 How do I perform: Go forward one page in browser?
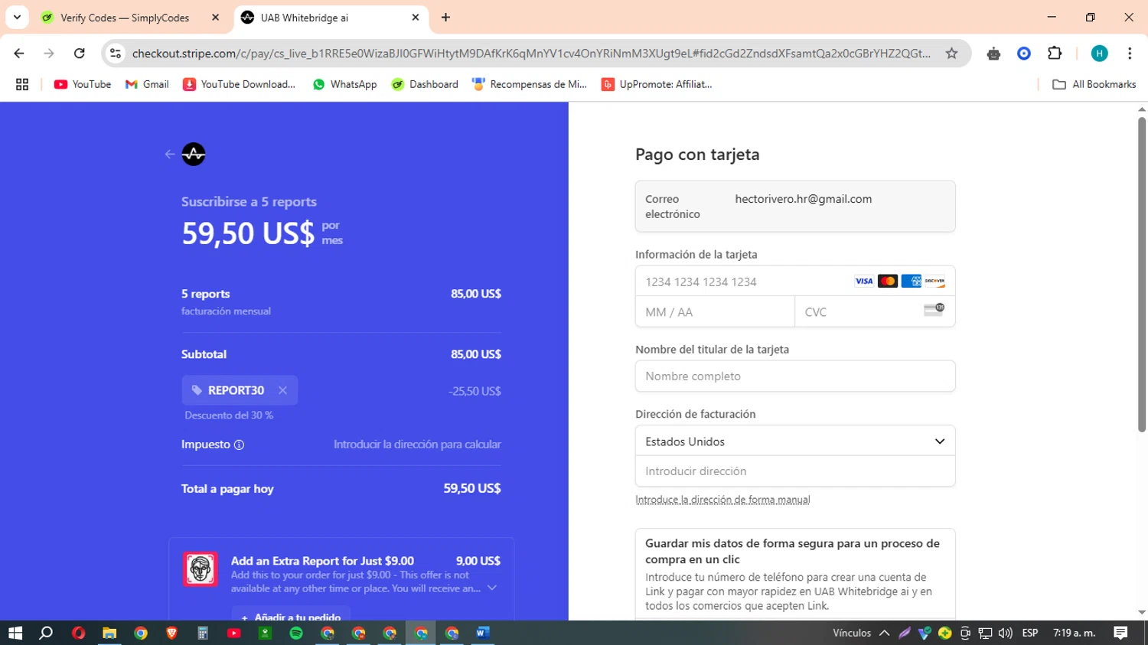(49, 54)
